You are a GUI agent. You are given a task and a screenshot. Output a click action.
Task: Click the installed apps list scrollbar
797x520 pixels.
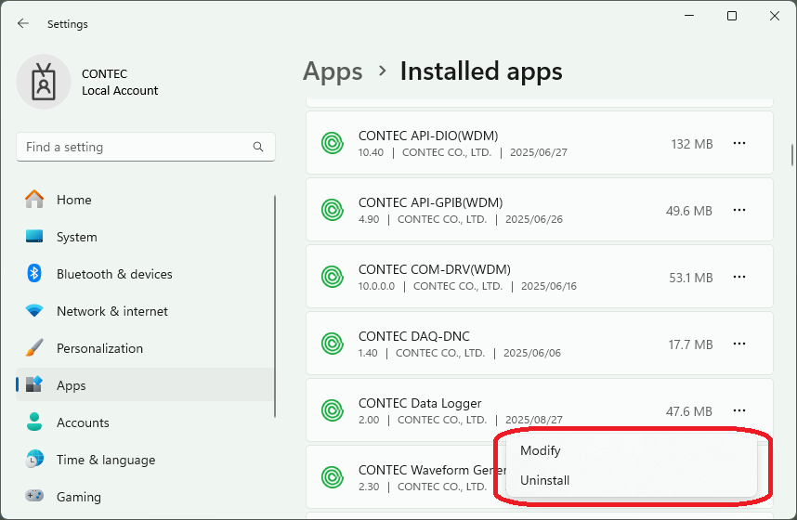(791, 154)
